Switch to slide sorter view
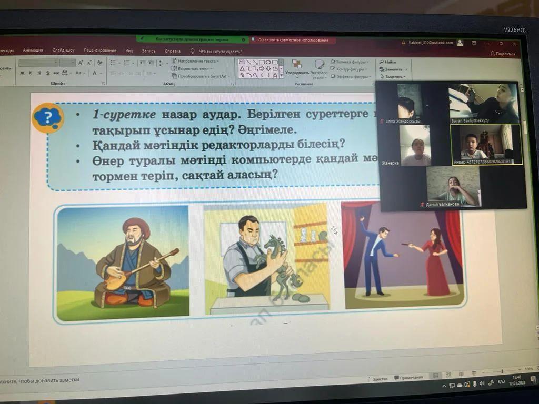The width and height of the screenshot is (539, 404). click(448, 375)
